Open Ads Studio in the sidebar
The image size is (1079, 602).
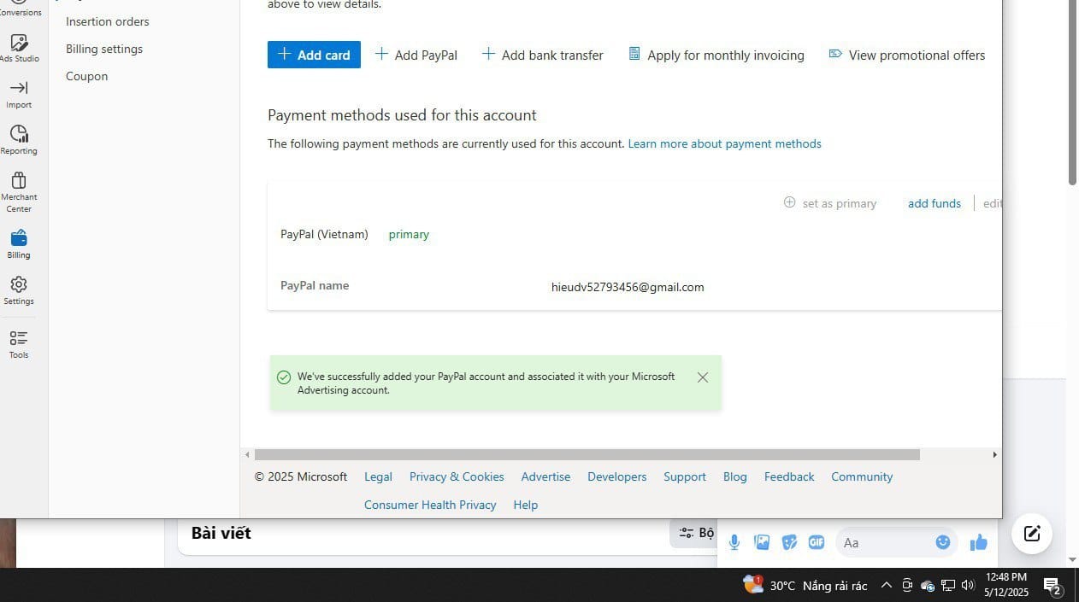point(19,48)
